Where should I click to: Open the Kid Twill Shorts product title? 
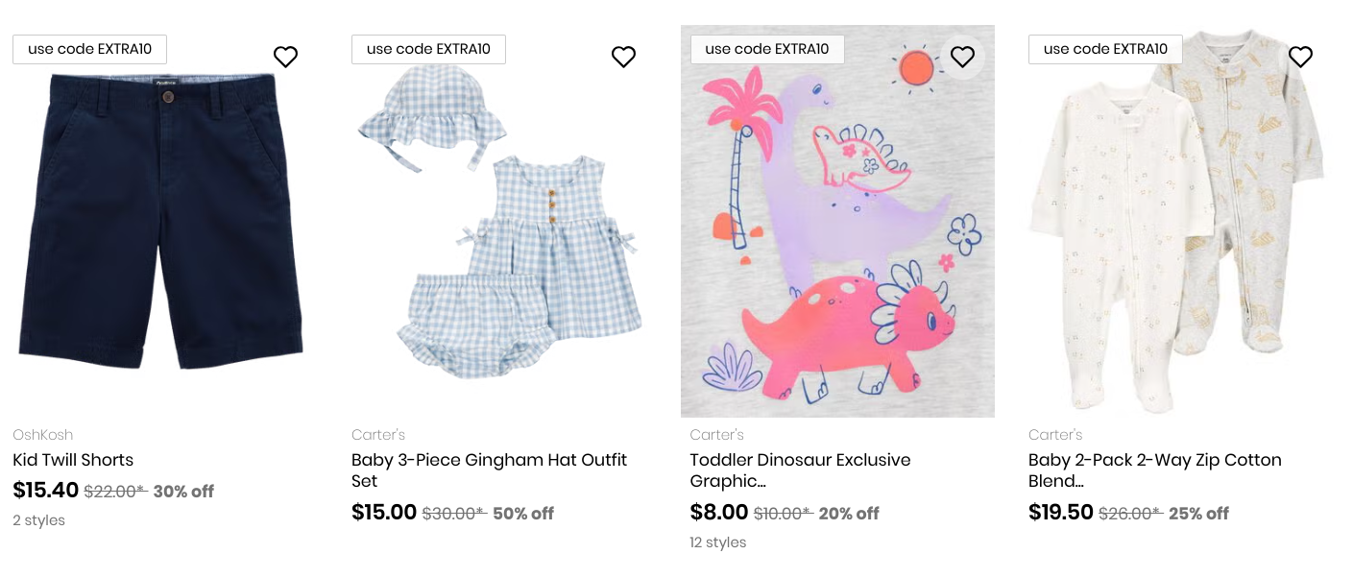coord(73,460)
